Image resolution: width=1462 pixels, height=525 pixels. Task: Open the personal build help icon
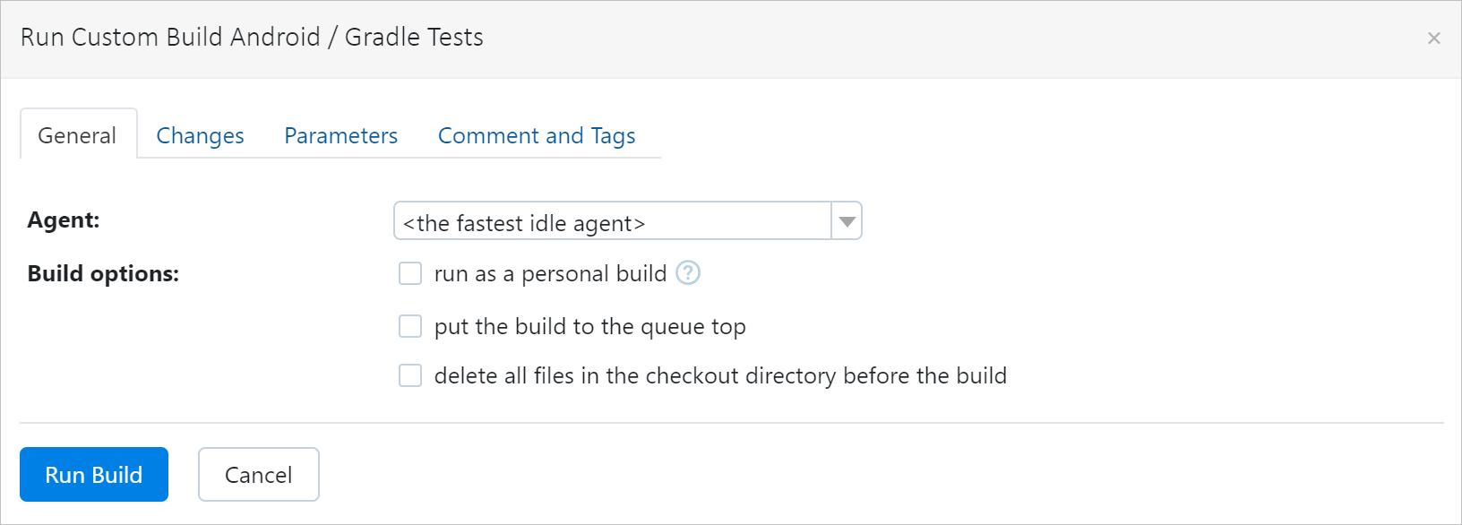coord(688,272)
